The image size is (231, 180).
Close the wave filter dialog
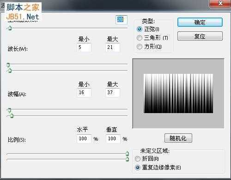click(220, 3)
